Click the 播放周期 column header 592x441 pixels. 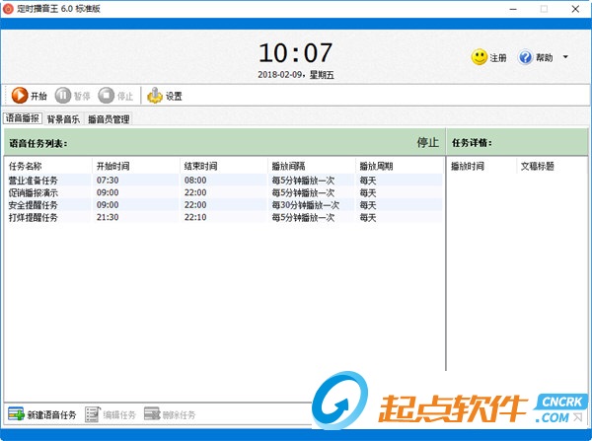[x=399, y=166]
